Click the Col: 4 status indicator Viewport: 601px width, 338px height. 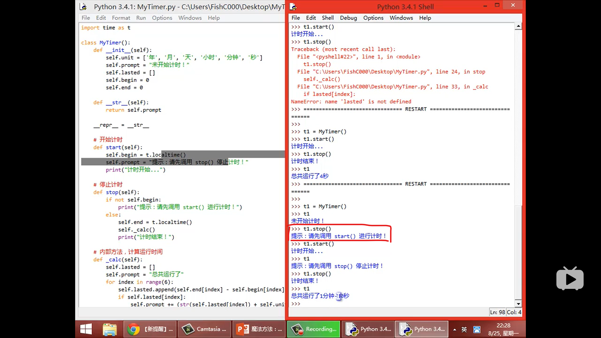[x=514, y=312]
